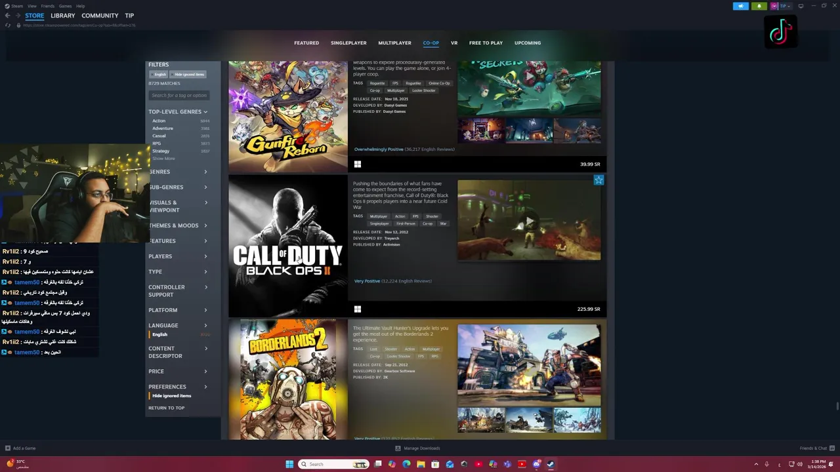Click the weather widget on the taskbar
Screen dimensions: 840x472
(x=16, y=463)
